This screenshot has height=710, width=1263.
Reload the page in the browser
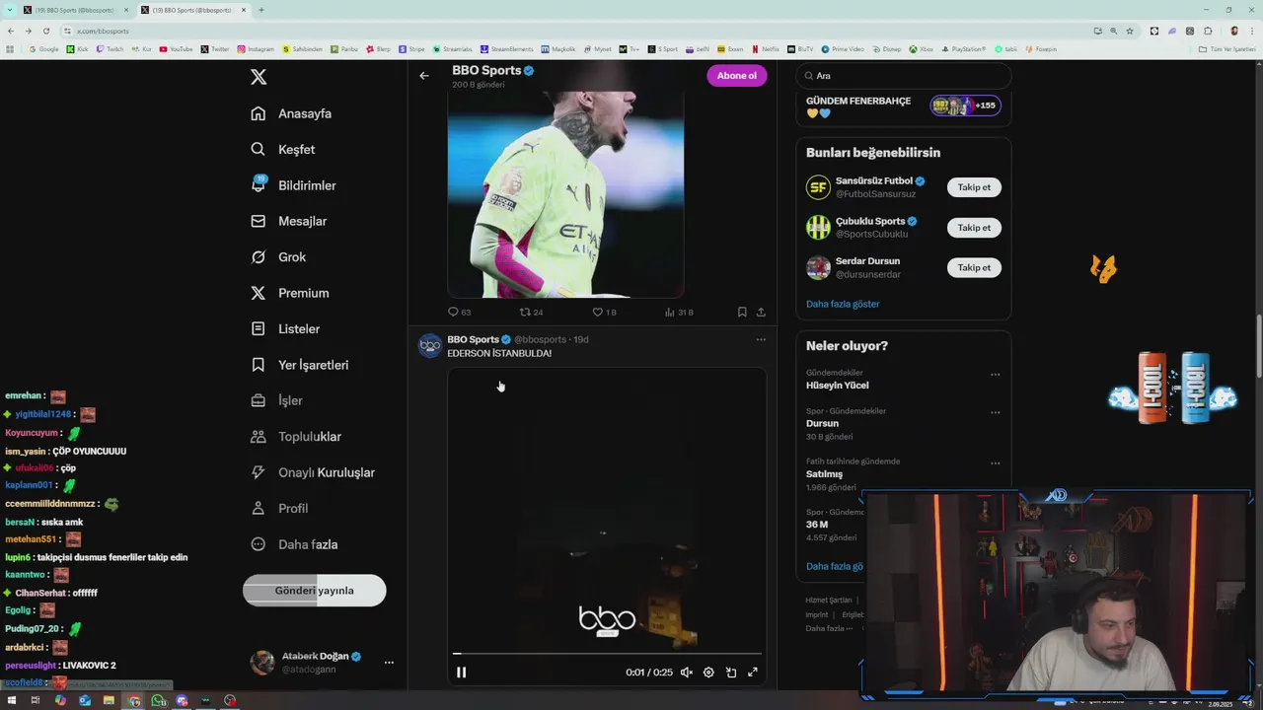(x=45, y=31)
